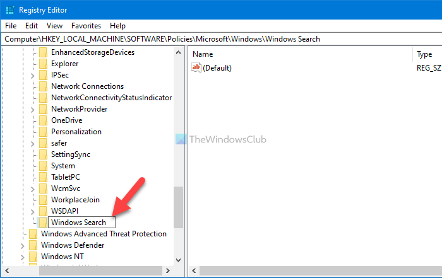Click the WorkplaceJoin folder icon

tap(43, 200)
